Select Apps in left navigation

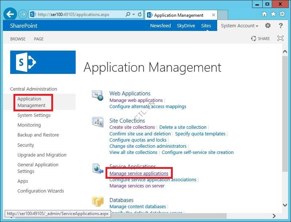pyautogui.click(x=23, y=181)
